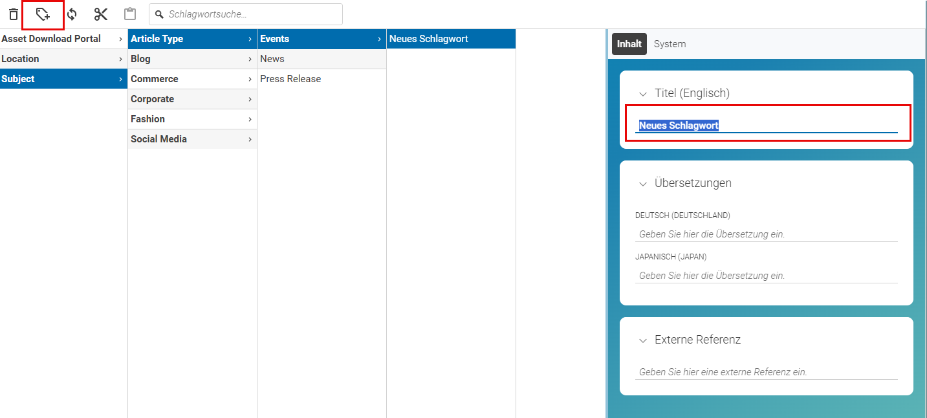Viewport: 927px width, 418px height.
Task: Expand Asset Download Portal chevron
Action: pos(120,39)
